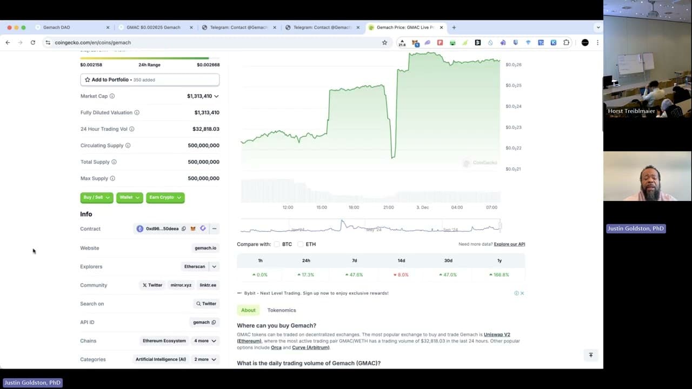
Task: View site information icon in the address bar
Action: pyautogui.click(x=48, y=42)
